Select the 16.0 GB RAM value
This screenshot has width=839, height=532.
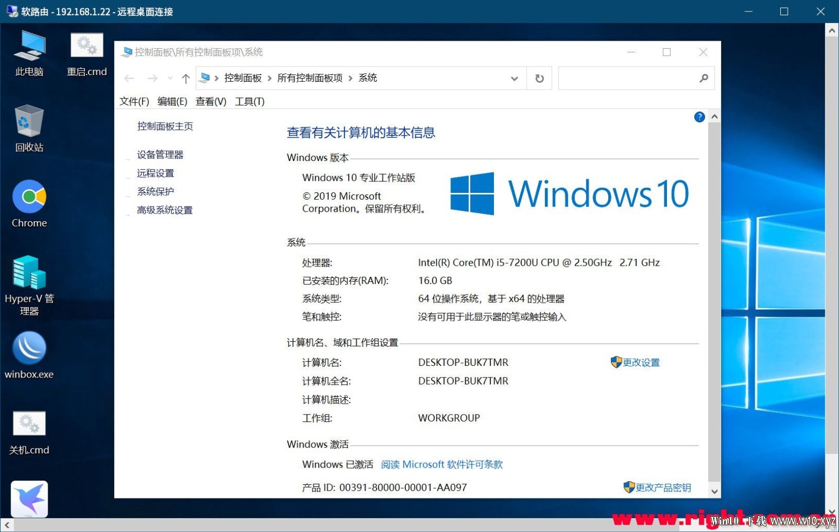click(x=435, y=280)
